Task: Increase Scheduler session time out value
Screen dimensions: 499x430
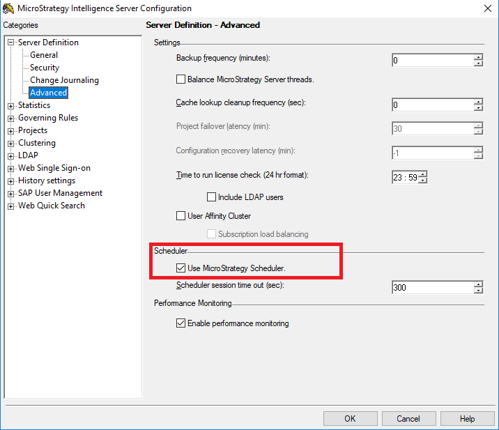Action: (478, 284)
